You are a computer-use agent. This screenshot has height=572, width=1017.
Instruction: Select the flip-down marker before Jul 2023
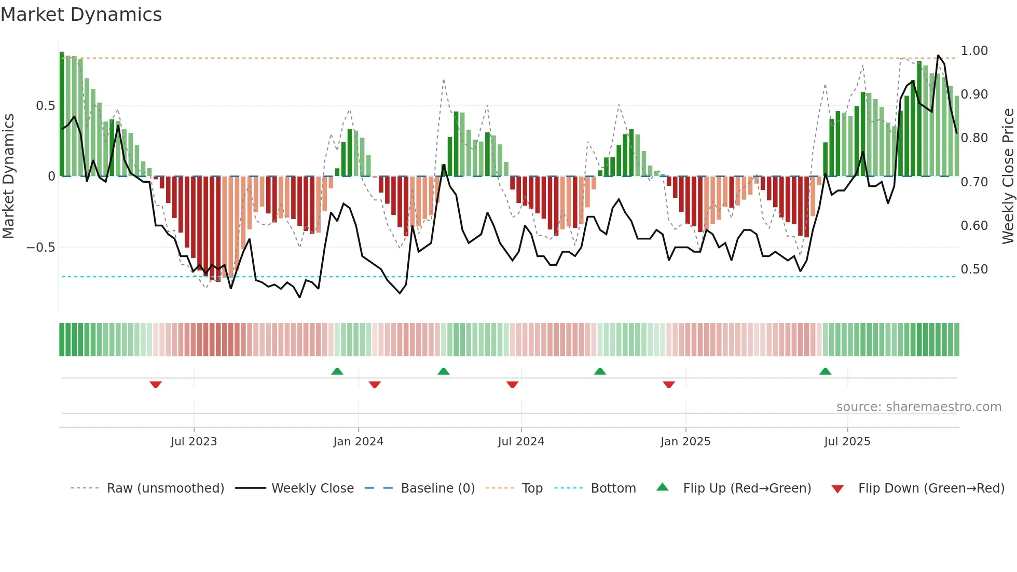point(156,385)
